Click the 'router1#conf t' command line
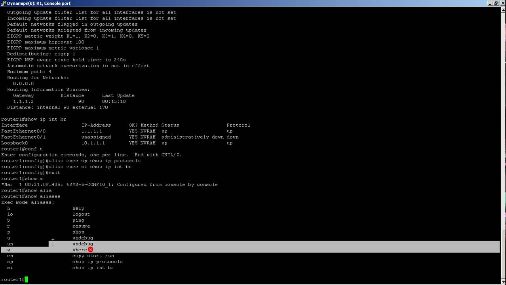This screenshot has width=506, height=285. click(22, 149)
